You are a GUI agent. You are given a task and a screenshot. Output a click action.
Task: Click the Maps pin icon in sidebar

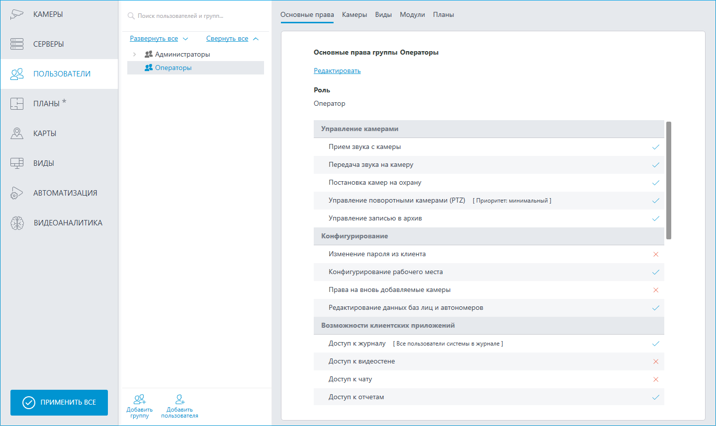pyautogui.click(x=17, y=134)
